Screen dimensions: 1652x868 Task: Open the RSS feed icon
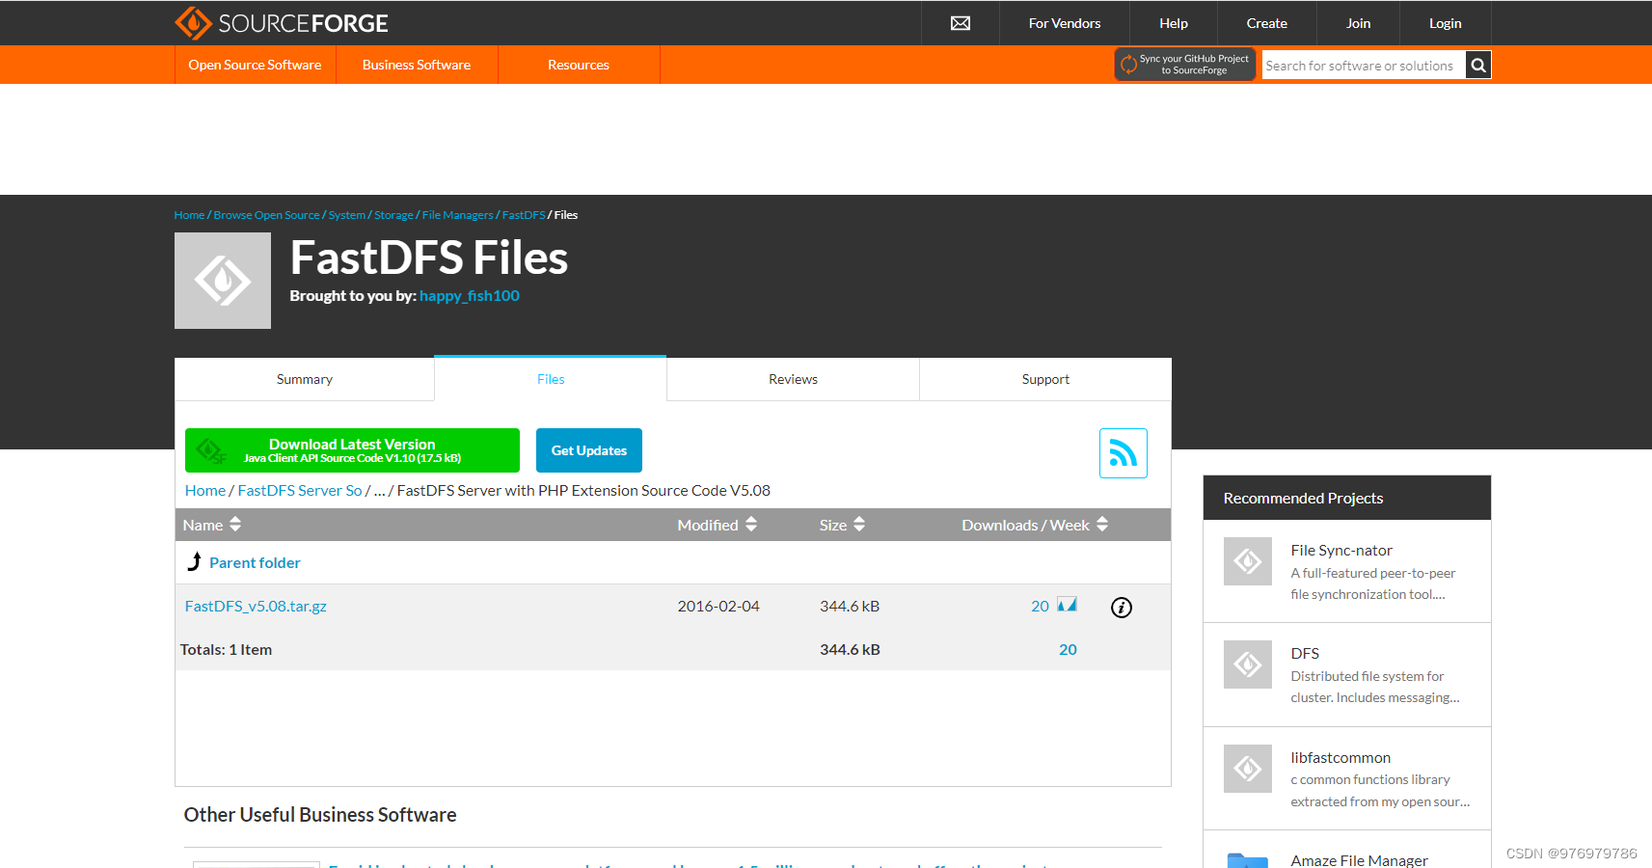(x=1124, y=453)
